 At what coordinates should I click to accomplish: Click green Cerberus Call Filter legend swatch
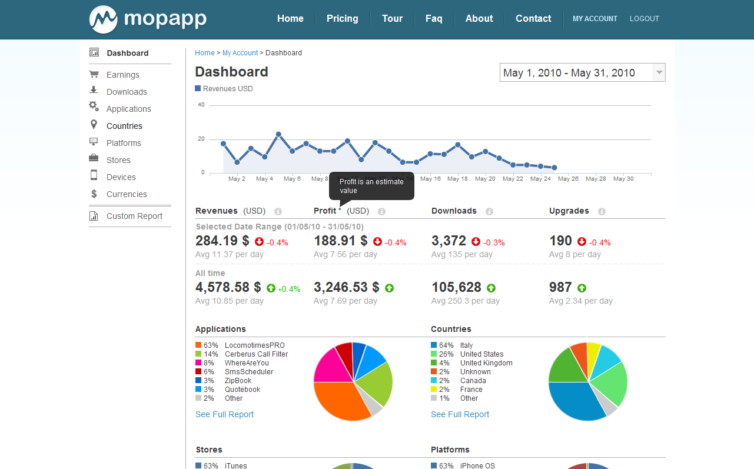pos(198,354)
